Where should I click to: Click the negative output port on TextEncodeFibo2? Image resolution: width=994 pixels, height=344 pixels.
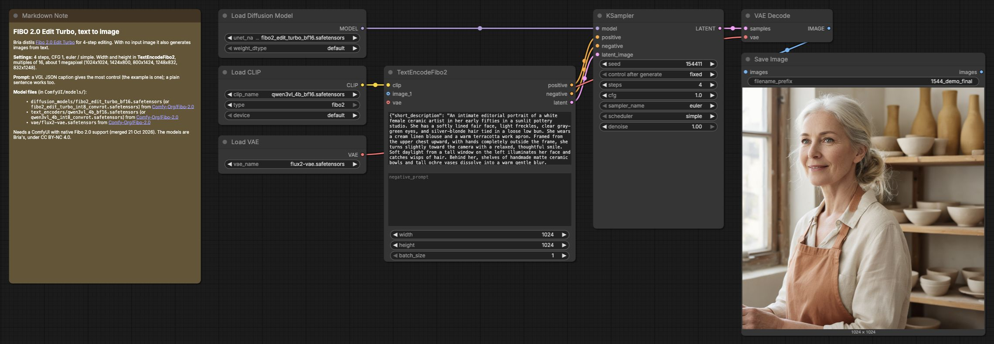(x=572, y=94)
